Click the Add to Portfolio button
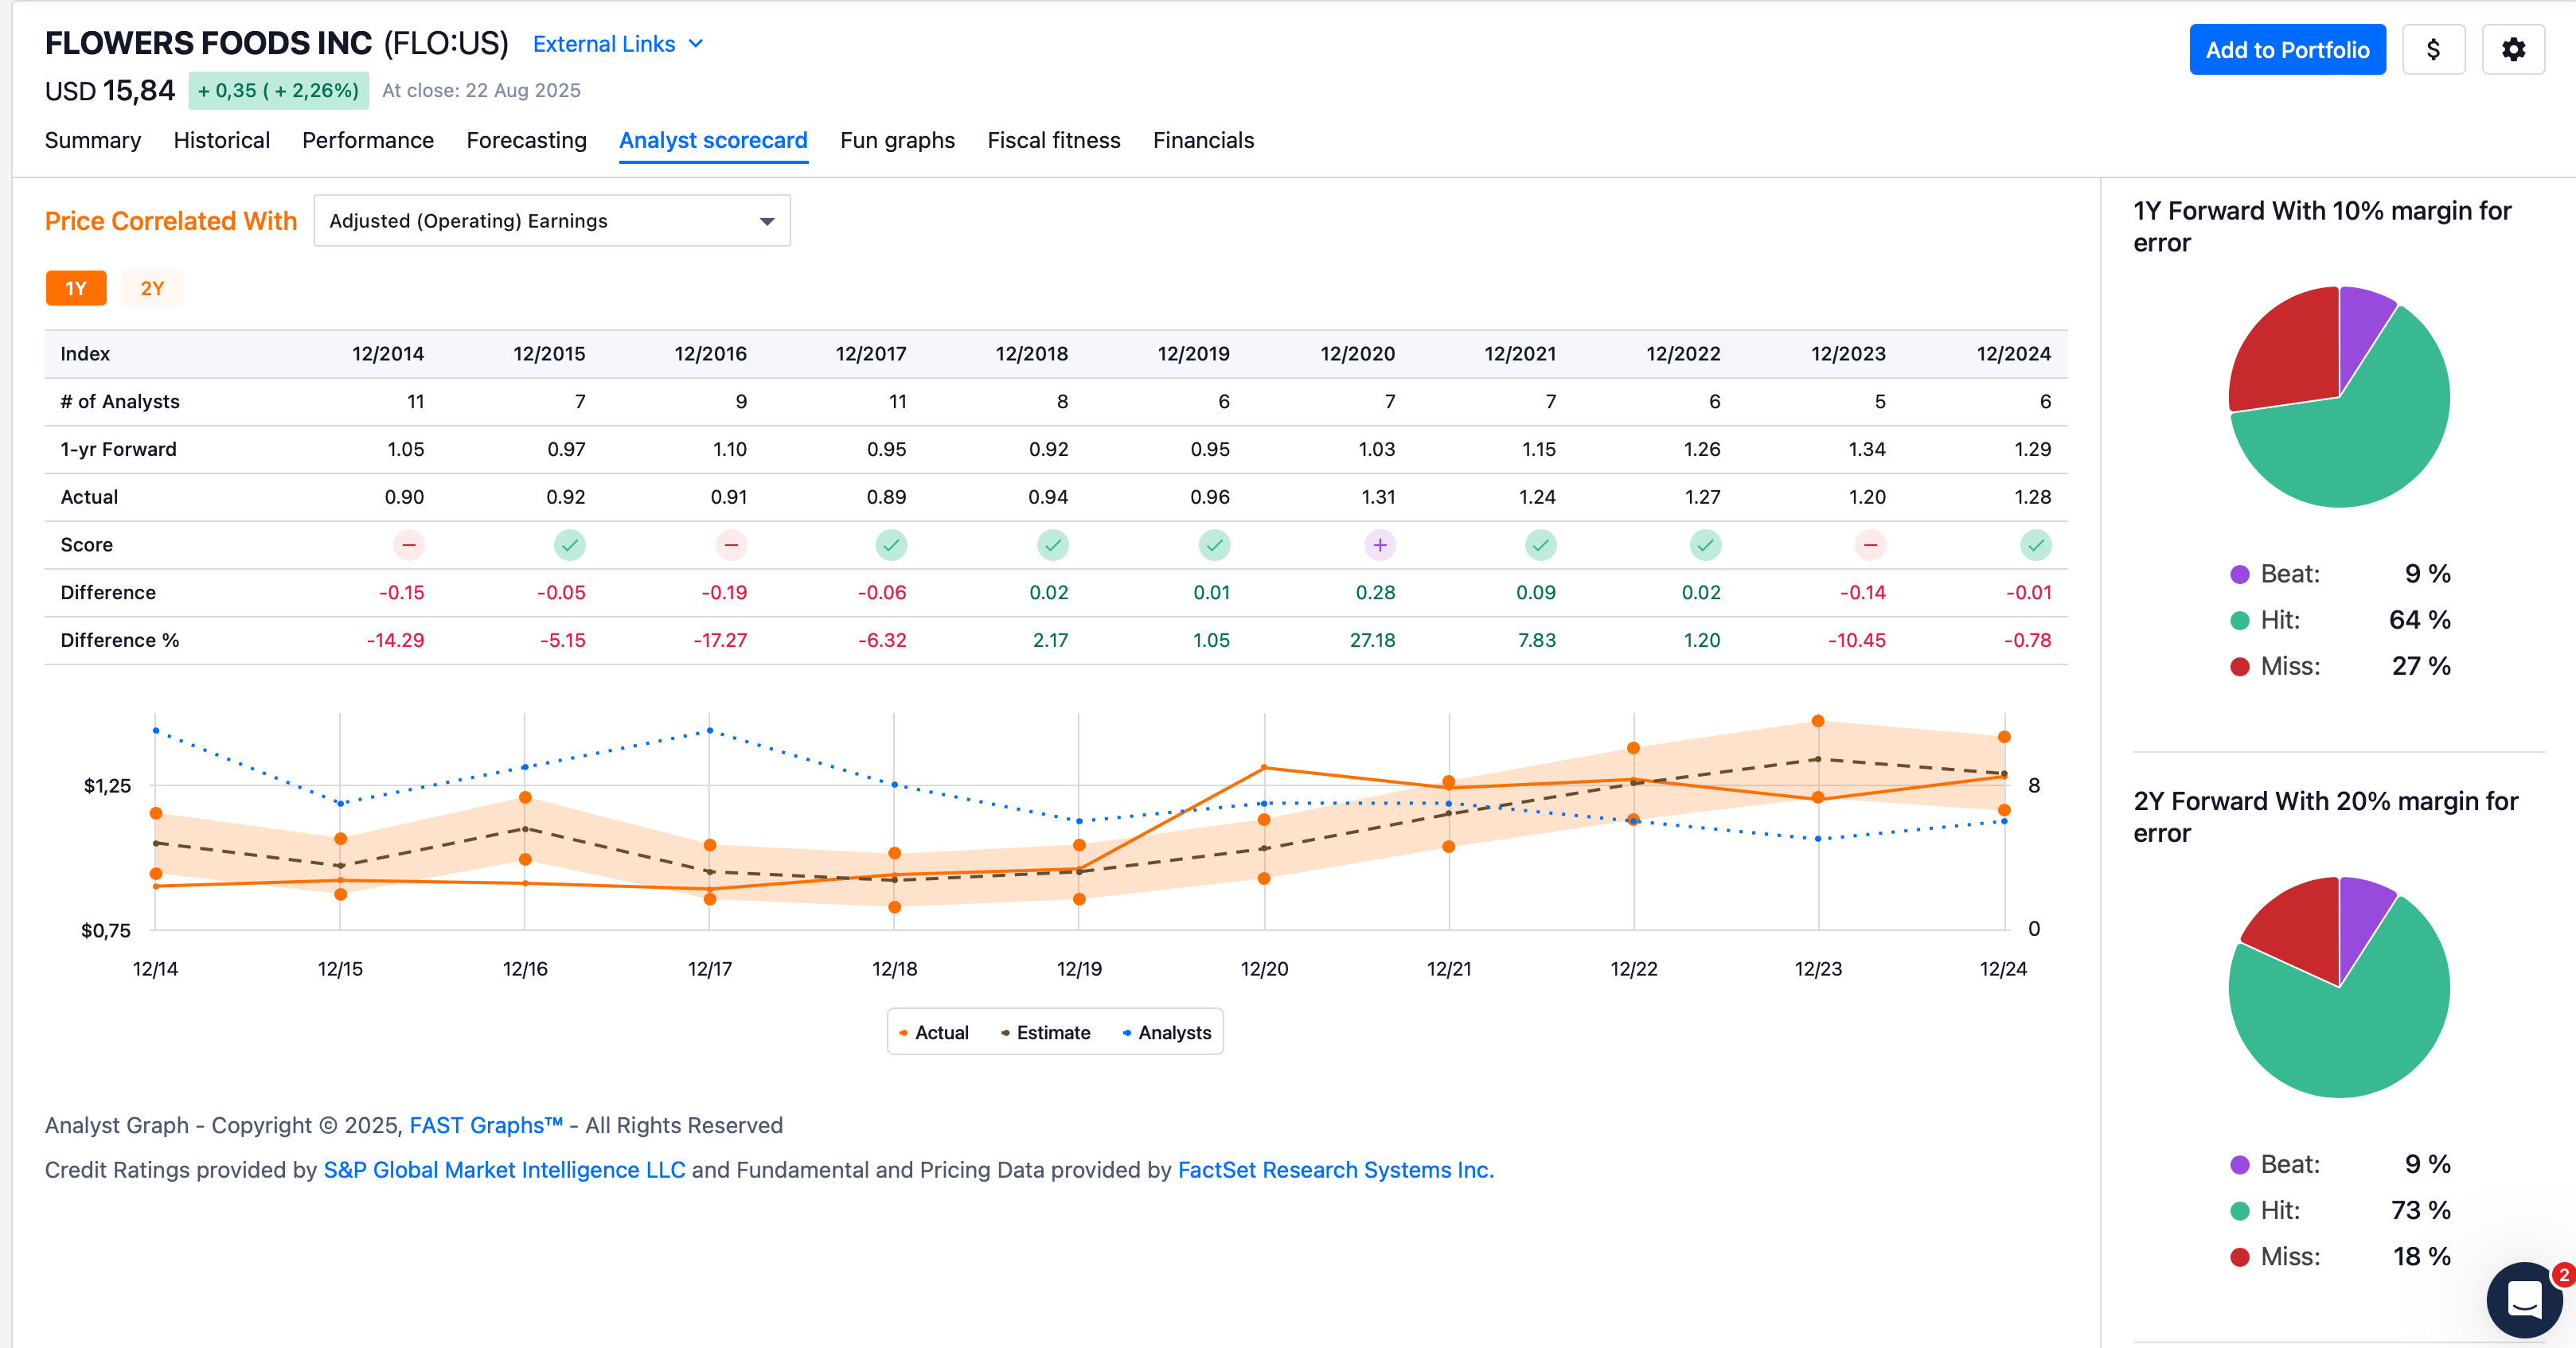 coord(2286,50)
